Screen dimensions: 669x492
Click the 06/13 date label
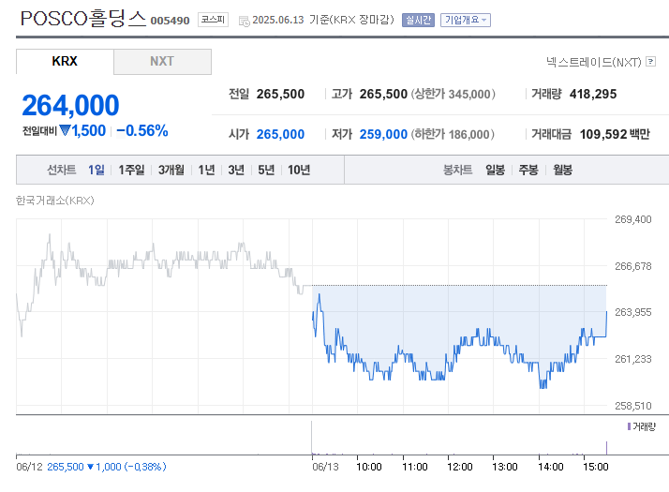coord(325,467)
